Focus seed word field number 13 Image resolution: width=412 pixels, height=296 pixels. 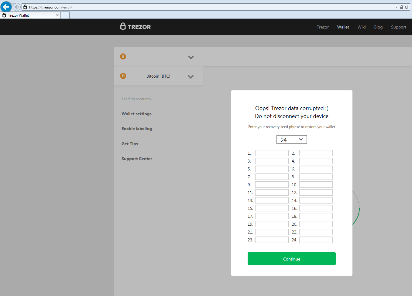click(272, 200)
